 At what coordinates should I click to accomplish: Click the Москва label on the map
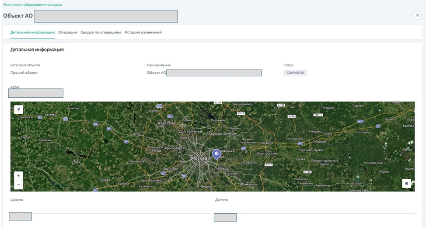(x=199, y=158)
